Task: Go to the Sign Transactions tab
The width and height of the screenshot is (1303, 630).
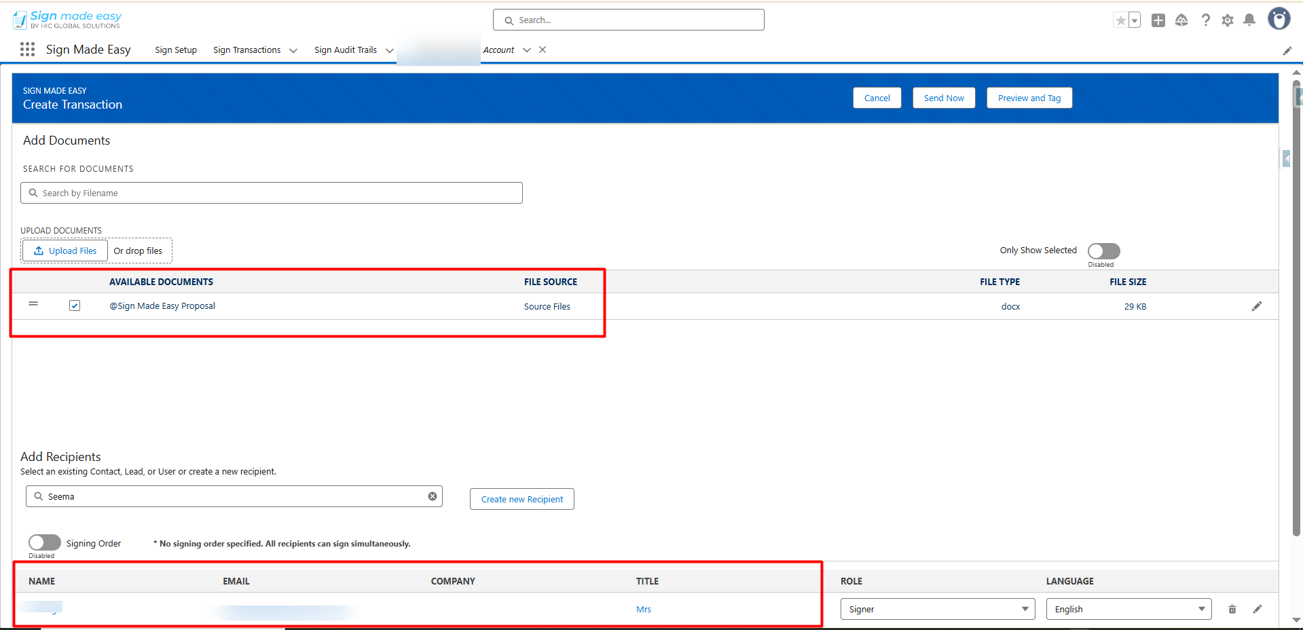Action: point(247,50)
